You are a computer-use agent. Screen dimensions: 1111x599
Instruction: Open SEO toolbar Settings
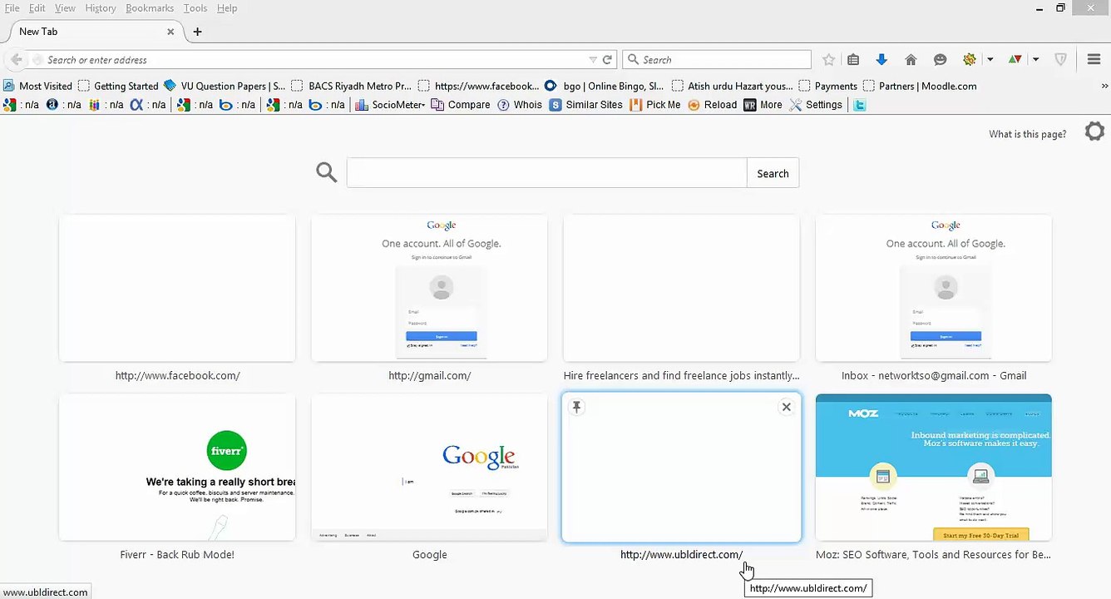click(816, 105)
